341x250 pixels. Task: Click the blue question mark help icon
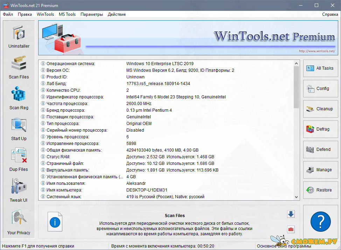pos(321,222)
